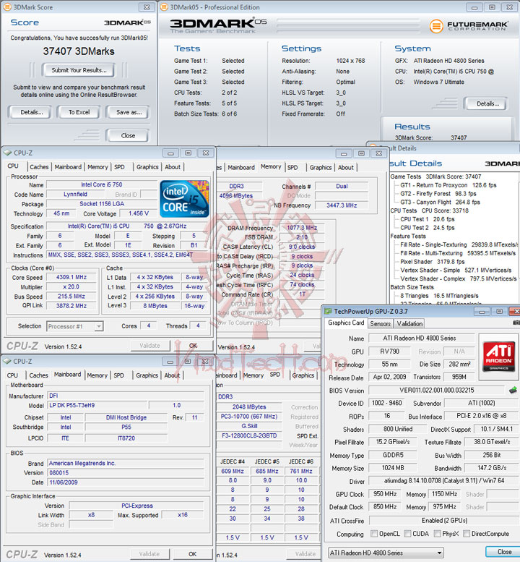This screenshot has width=520, height=562.
Task: Click the Save as button
Action: (x=129, y=112)
